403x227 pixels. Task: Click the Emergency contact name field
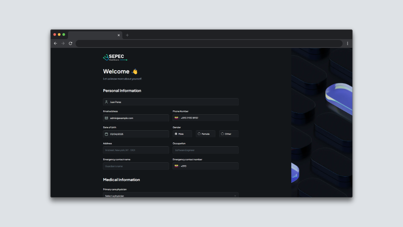pos(136,166)
